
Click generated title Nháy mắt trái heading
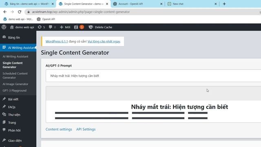point(179,107)
